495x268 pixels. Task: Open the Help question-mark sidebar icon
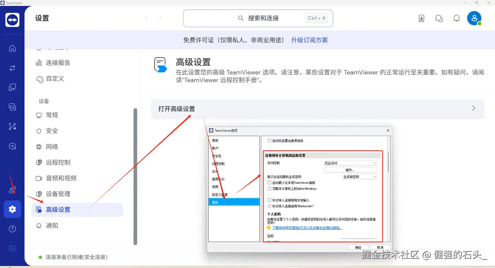pos(12,229)
